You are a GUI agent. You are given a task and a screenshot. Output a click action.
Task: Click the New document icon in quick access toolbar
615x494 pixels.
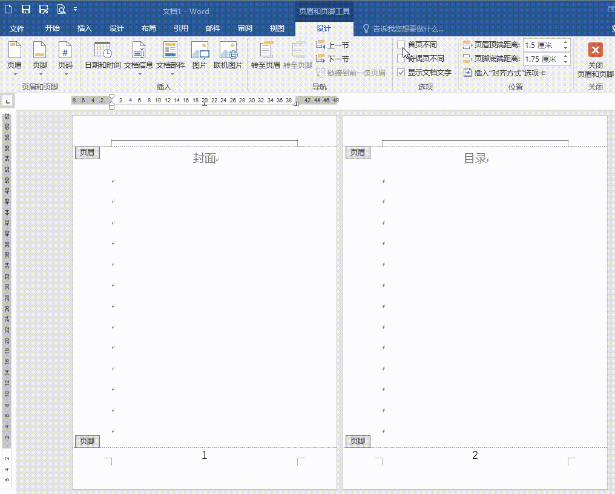(8, 9)
